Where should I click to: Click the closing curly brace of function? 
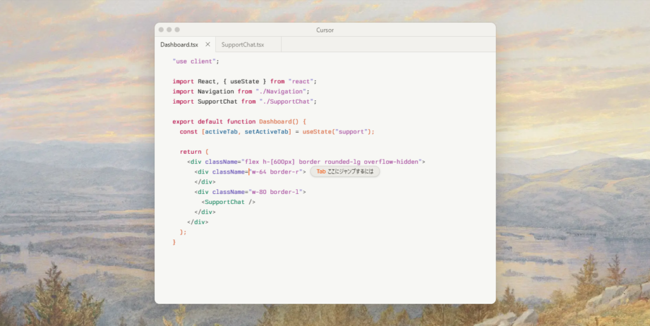174,242
